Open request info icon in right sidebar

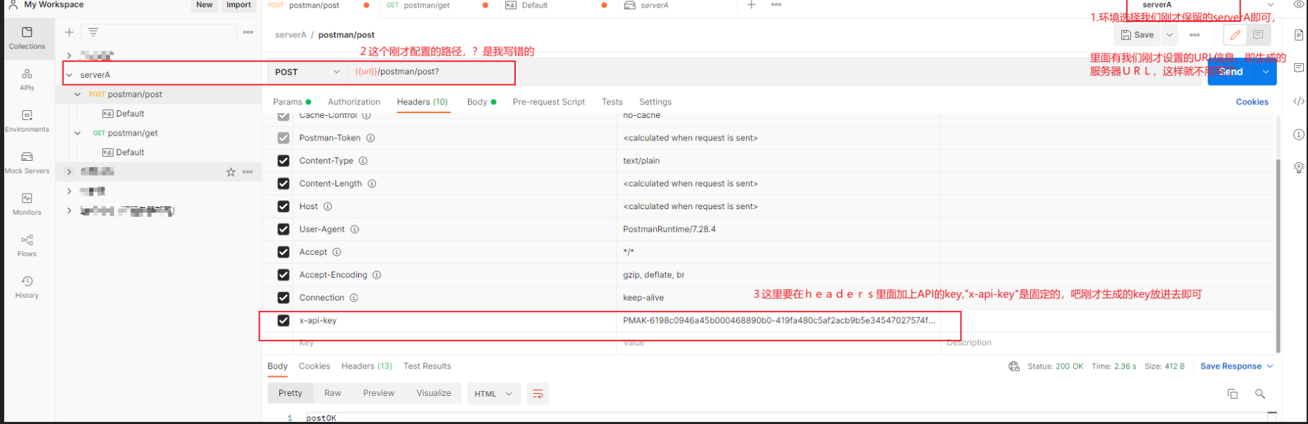pyautogui.click(x=1299, y=135)
